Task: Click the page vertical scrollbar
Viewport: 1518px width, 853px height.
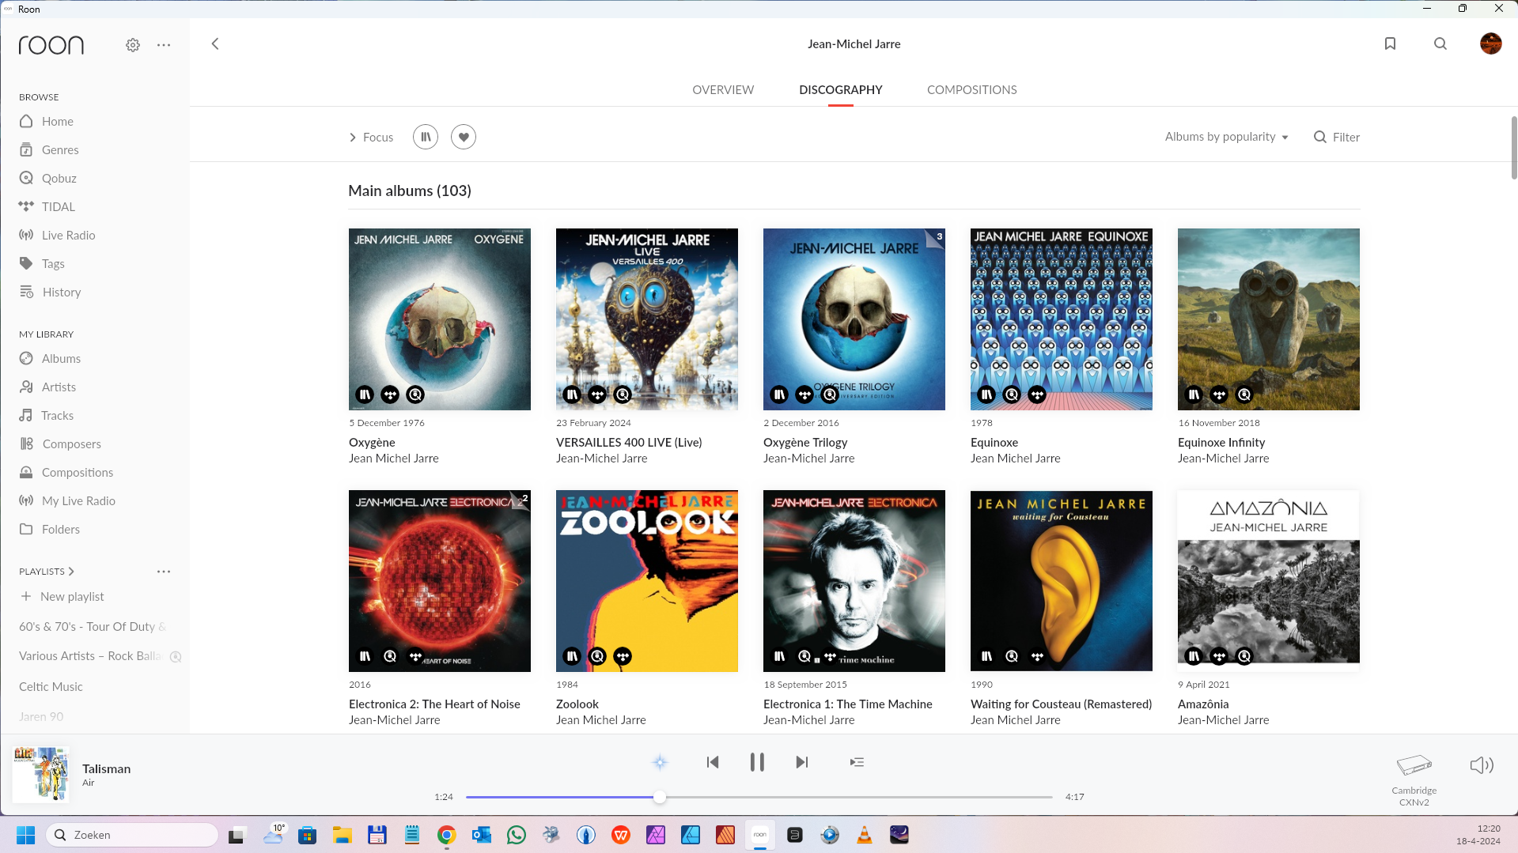Action: (1513, 148)
